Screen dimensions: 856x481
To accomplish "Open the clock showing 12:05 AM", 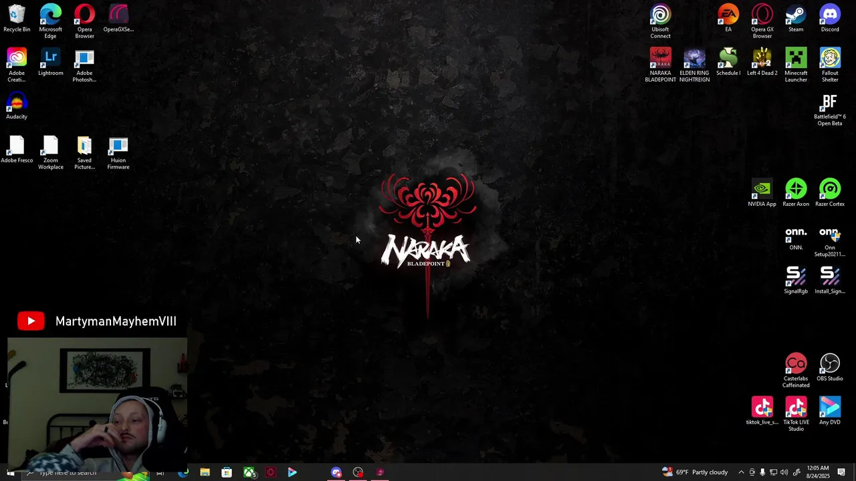I will click(818, 472).
